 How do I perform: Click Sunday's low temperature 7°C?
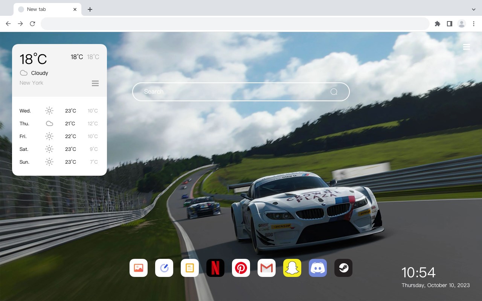[x=94, y=162]
